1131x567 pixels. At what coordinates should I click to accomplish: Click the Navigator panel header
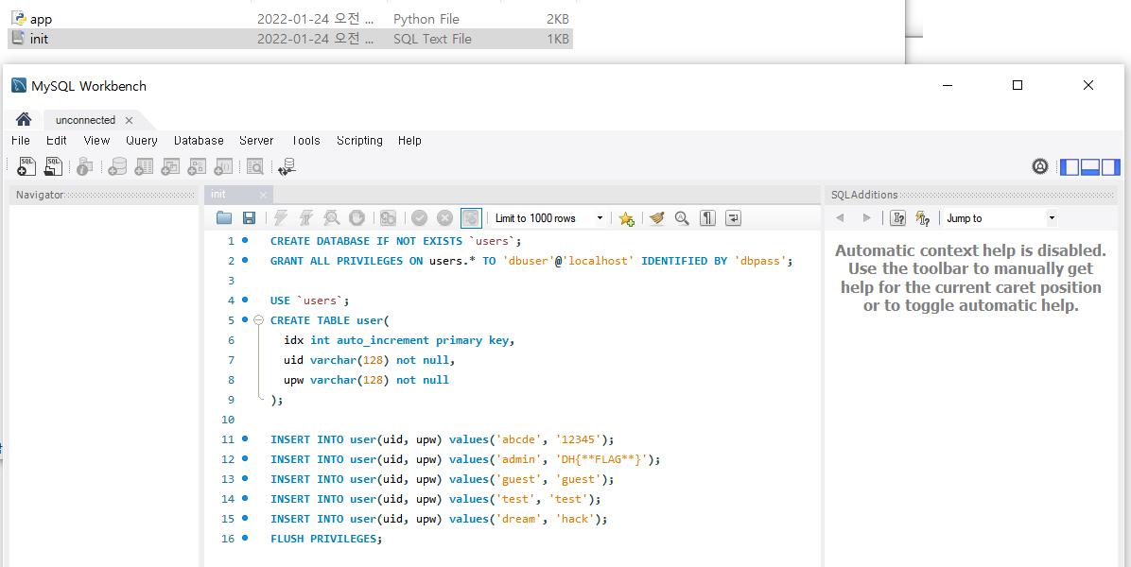(103, 195)
